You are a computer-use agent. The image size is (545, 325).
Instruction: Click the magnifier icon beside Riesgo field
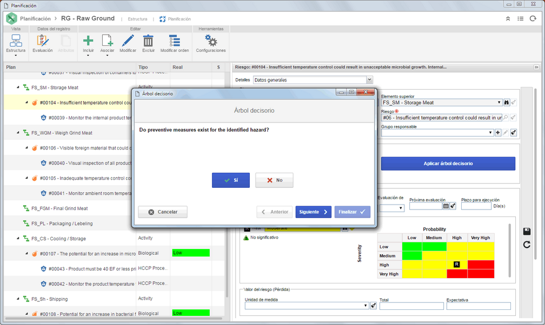506,118
